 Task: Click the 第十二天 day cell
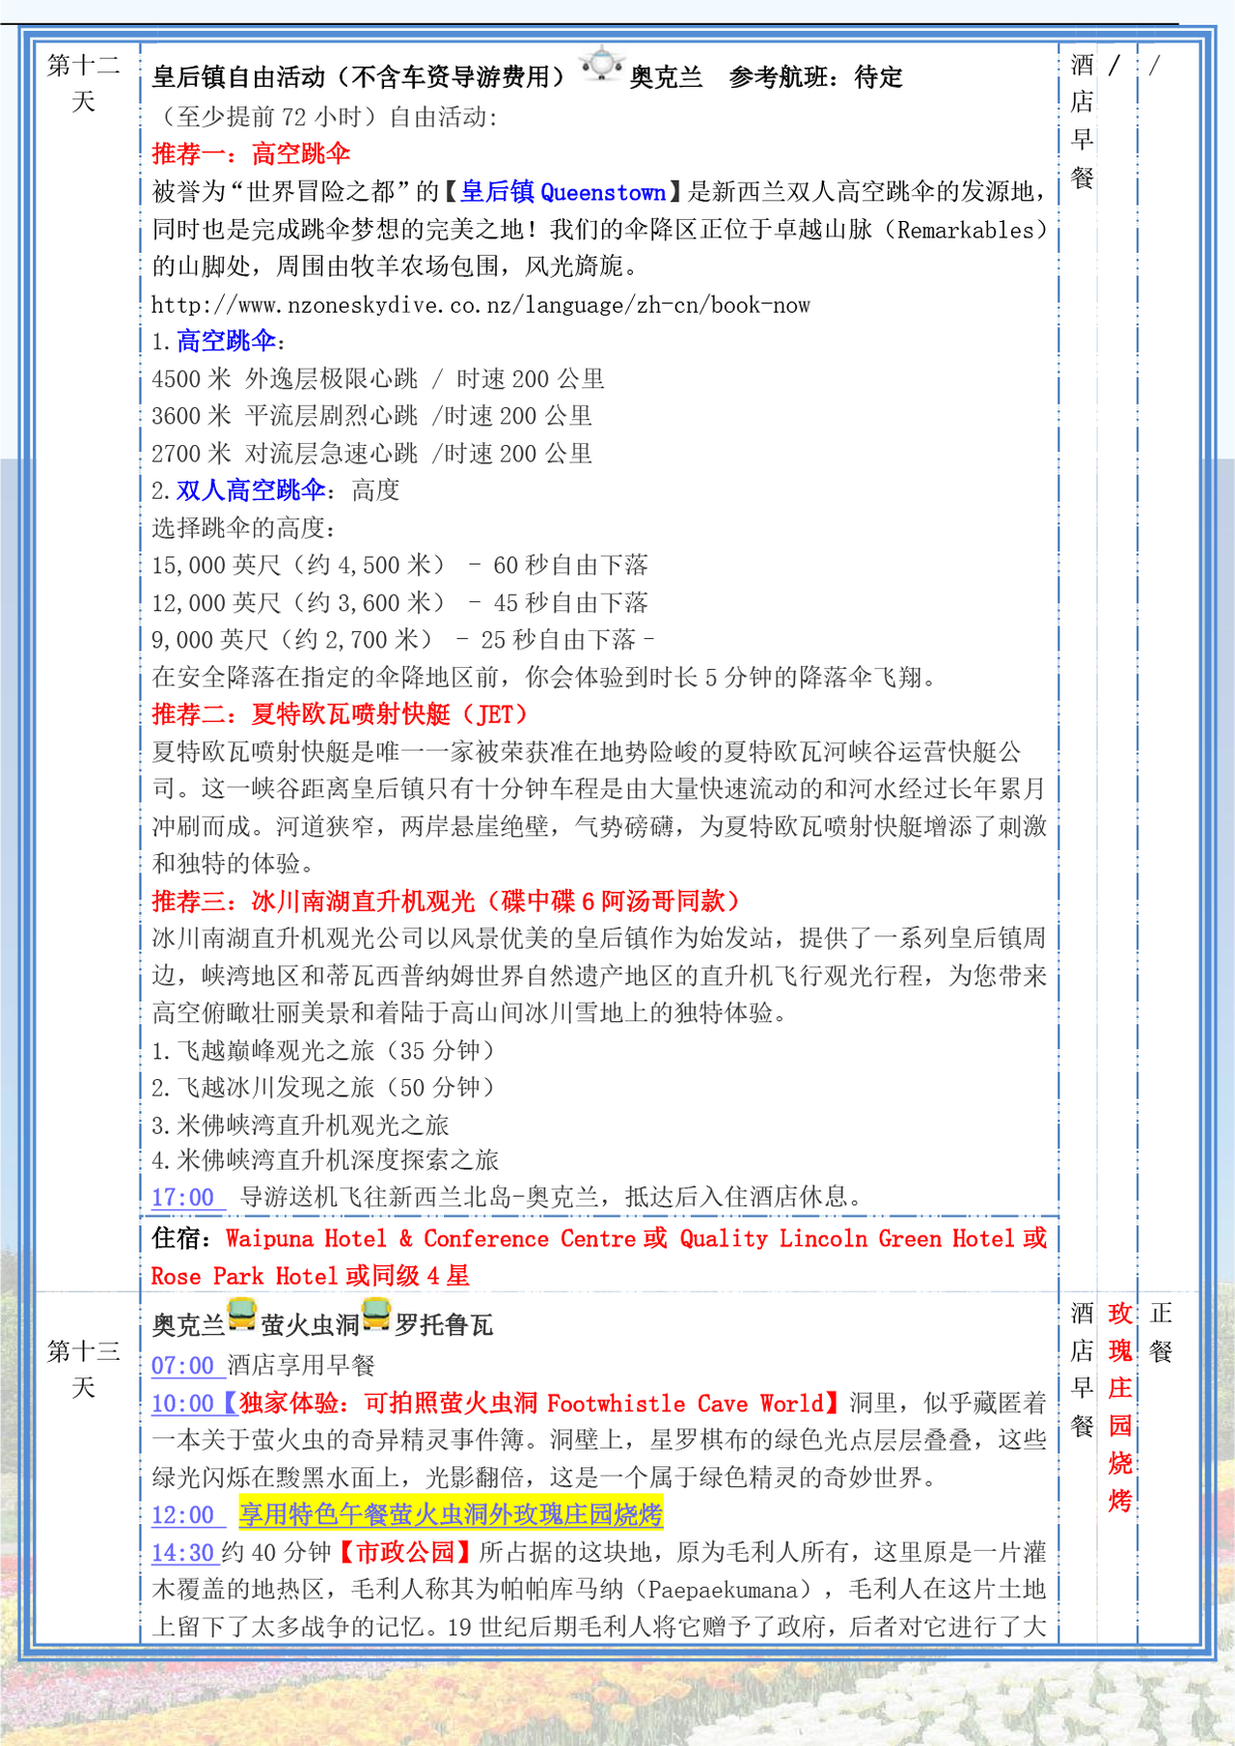[x=84, y=83]
